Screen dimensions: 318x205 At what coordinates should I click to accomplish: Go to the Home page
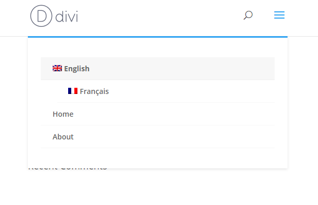point(63,114)
